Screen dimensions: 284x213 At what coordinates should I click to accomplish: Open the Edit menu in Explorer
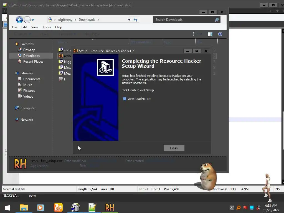pyautogui.click(x=24, y=27)
